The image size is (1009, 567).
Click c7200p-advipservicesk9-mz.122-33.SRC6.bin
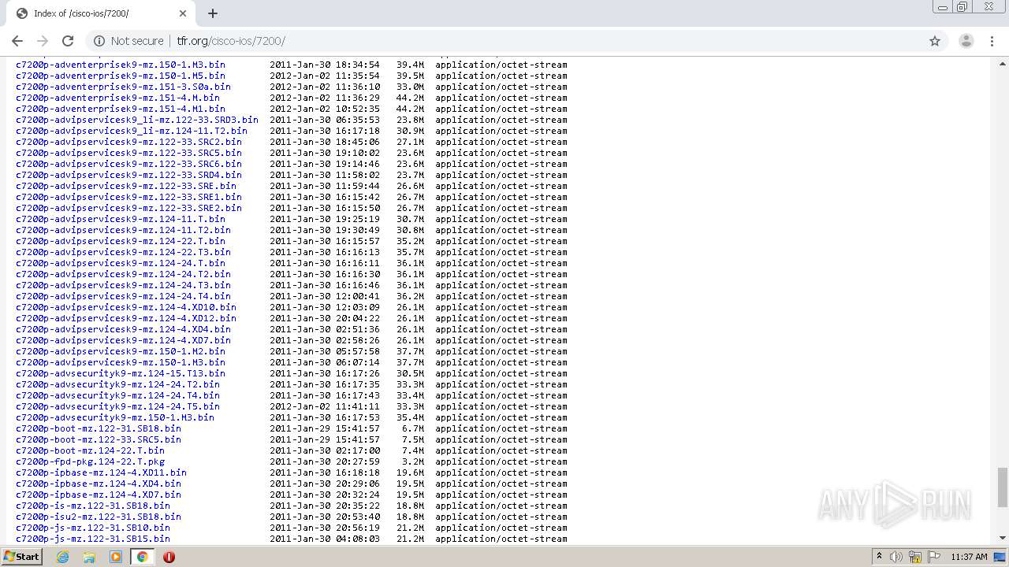click(128, 164)
